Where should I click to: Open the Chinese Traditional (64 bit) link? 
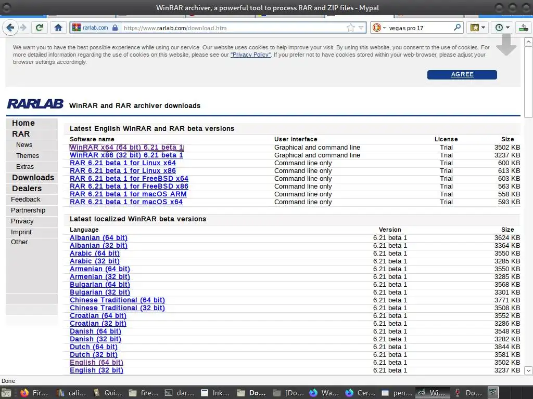pyautogui.click(x=117, y=300)
